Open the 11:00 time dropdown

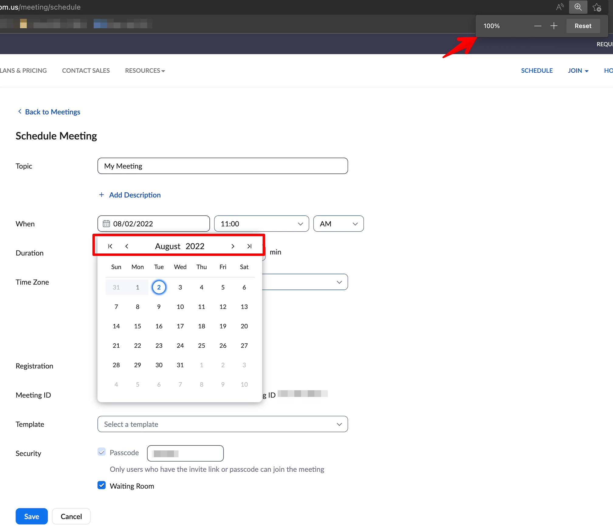(x=261, y=224)
